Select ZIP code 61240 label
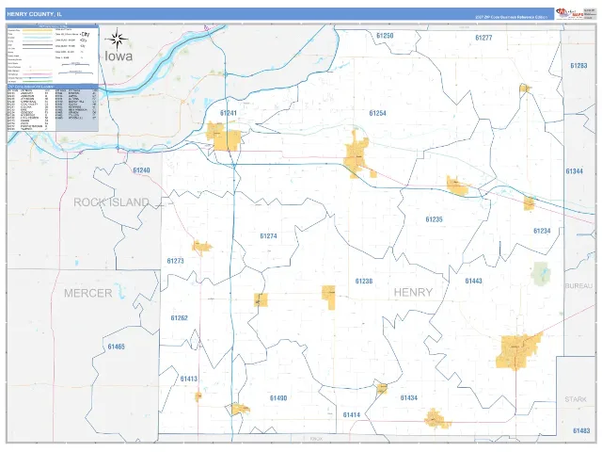Screen dimensions: 602x452 click(x=141, y=170)
